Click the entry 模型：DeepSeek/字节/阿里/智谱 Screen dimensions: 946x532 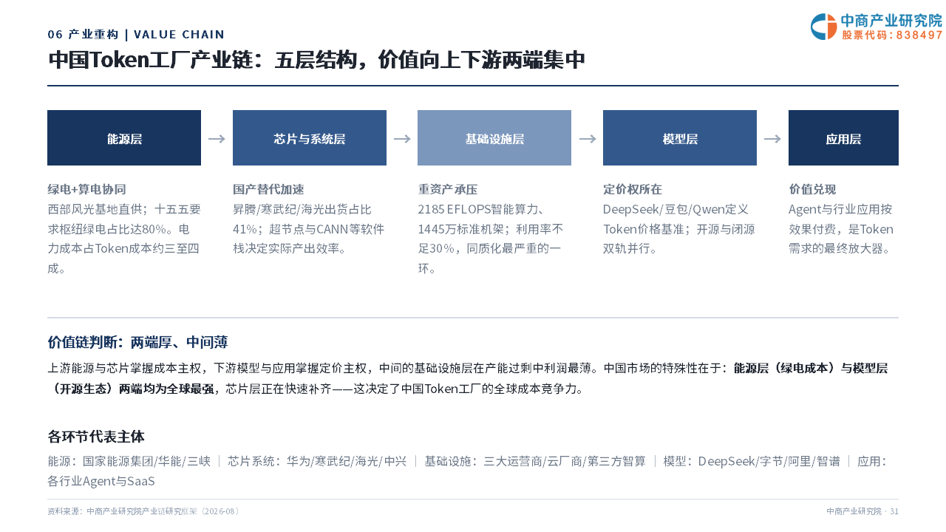752,462
